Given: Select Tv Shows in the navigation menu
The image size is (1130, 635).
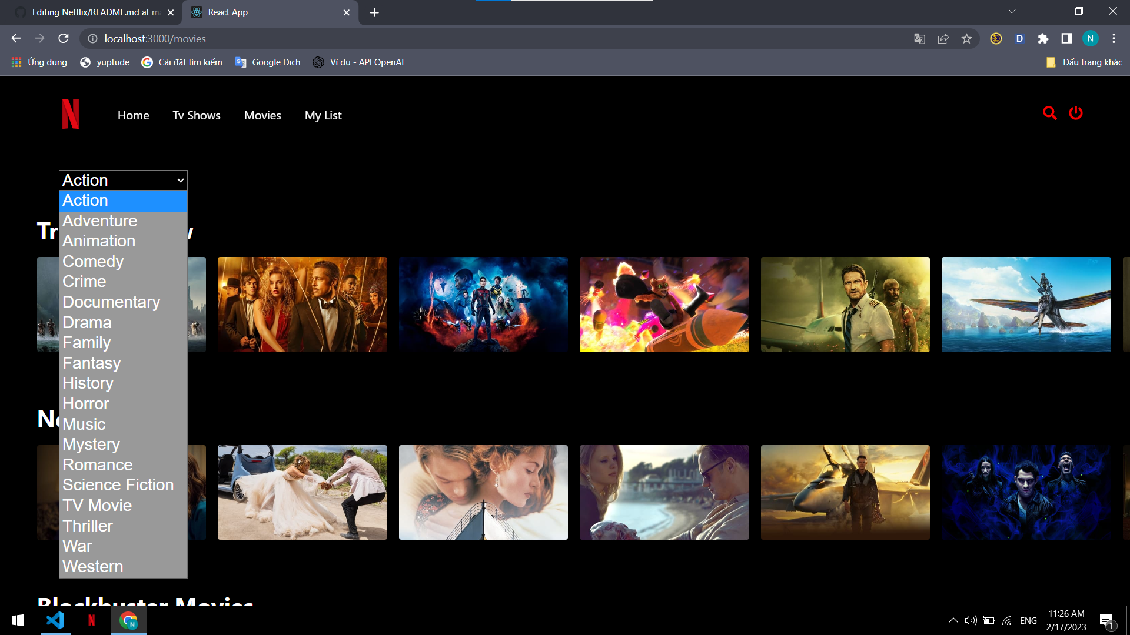Looking at the screenshot, I should pos(196,115).
